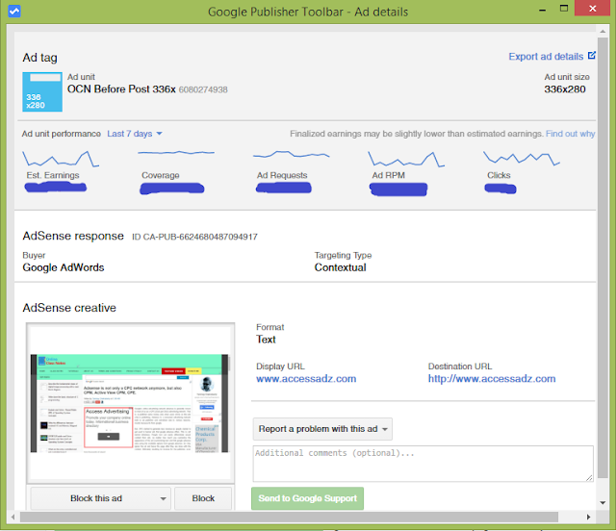Select the OCN Before Post 336x ad unit name
616x531 pixels.
click(121, 89)
